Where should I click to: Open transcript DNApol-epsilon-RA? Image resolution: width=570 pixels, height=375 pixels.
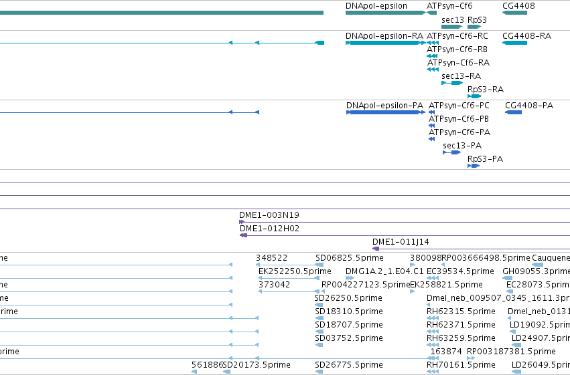[x=385, y=43]
